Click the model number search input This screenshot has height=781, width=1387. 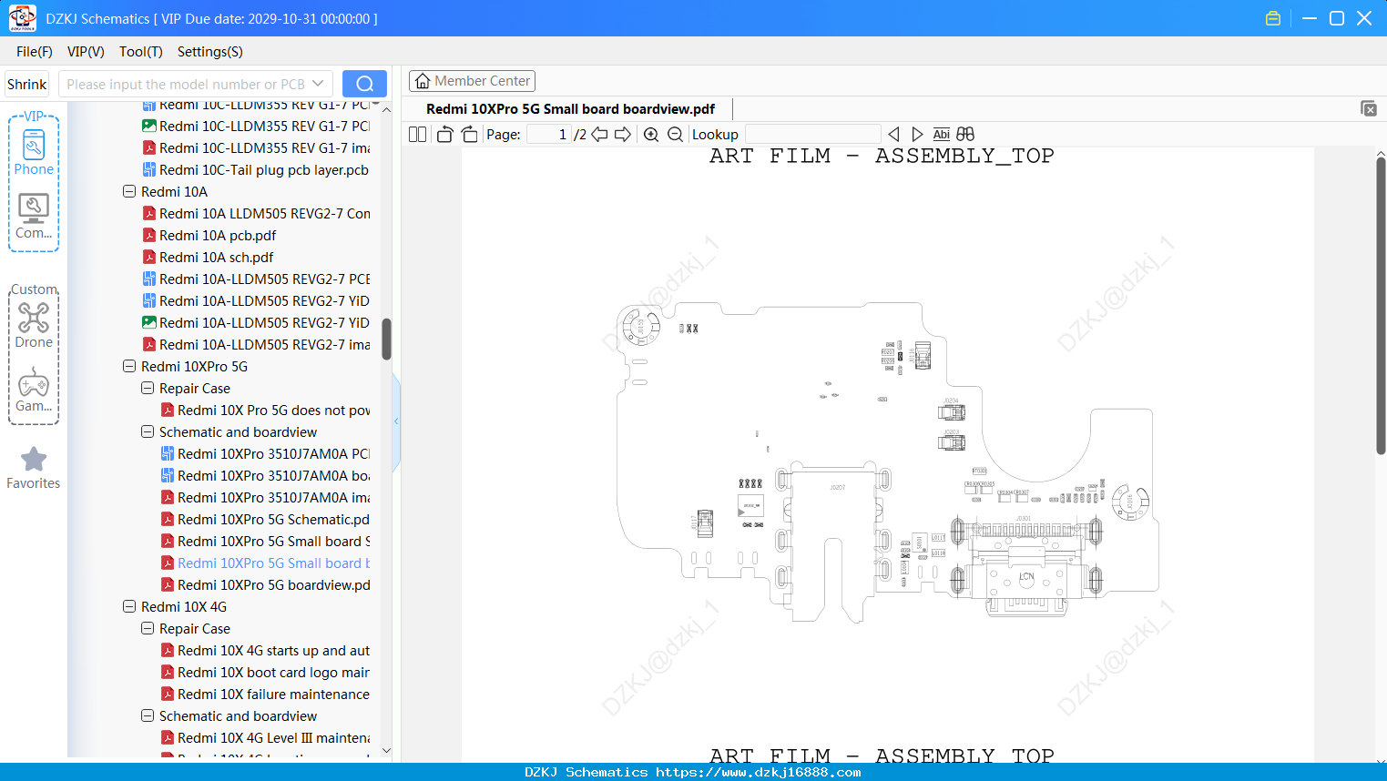coord(185,84)
